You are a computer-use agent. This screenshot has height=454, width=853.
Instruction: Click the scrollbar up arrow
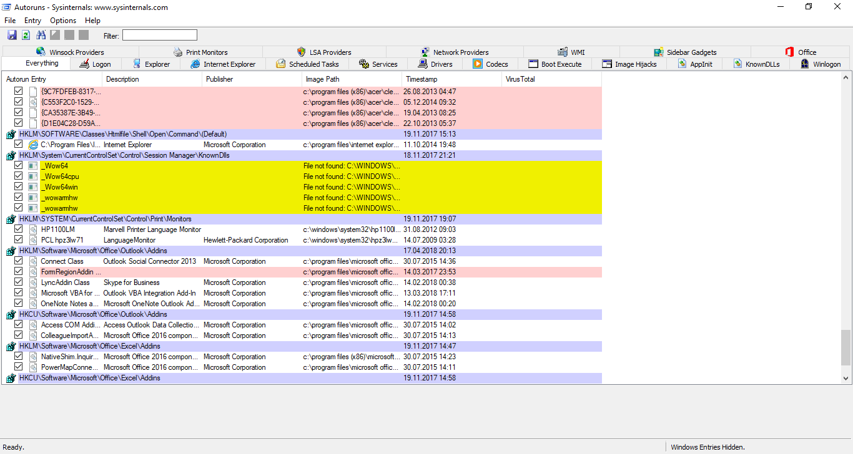tap(846, 79)
